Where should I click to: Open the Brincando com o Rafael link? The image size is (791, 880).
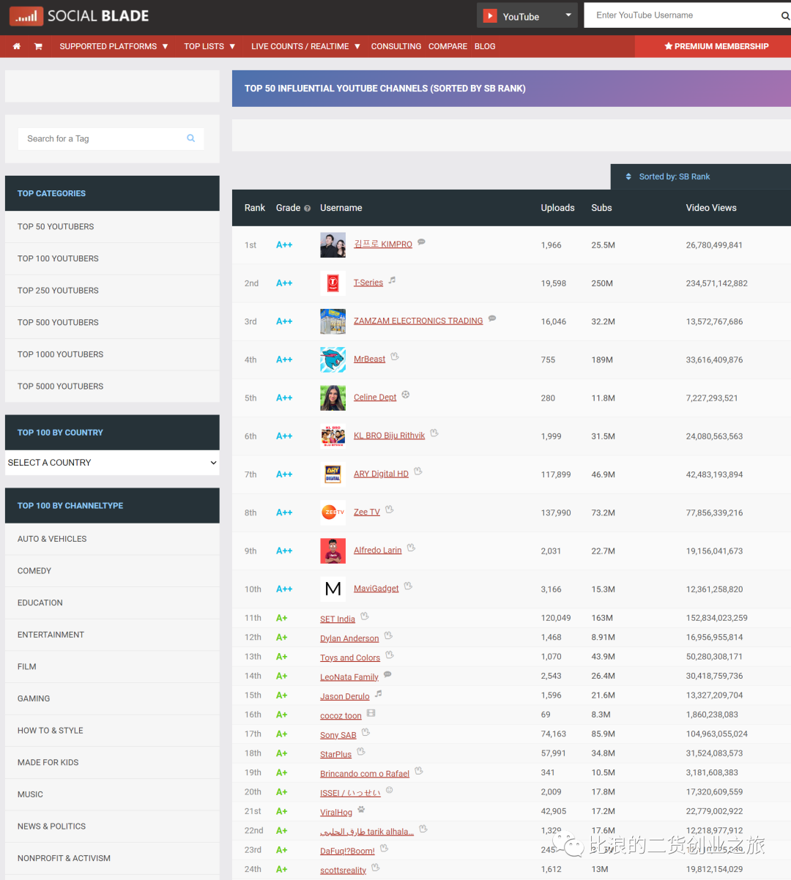(x=365, y=774)
